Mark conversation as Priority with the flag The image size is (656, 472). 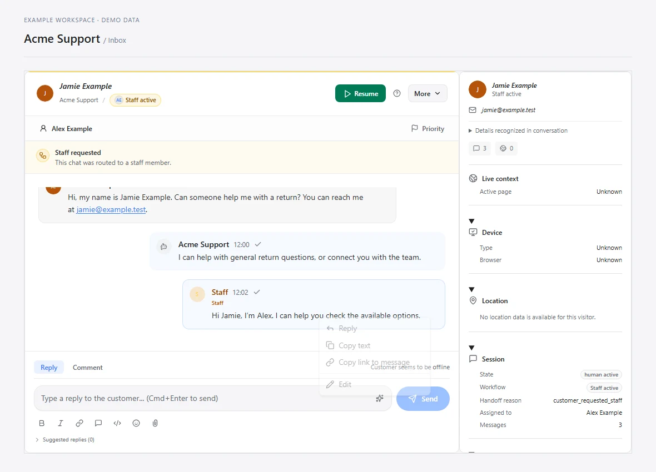click(428, 129)
